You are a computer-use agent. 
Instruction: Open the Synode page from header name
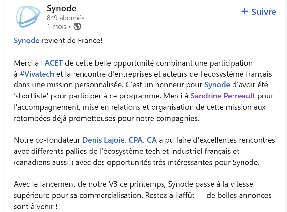point(62,8)
